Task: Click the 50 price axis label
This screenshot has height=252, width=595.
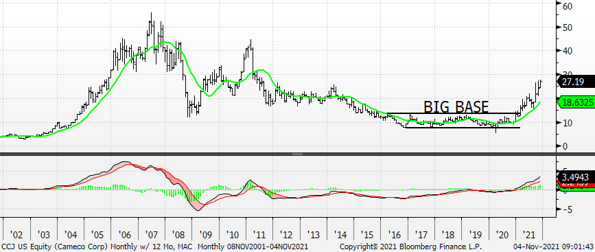Action: [568, 27]
